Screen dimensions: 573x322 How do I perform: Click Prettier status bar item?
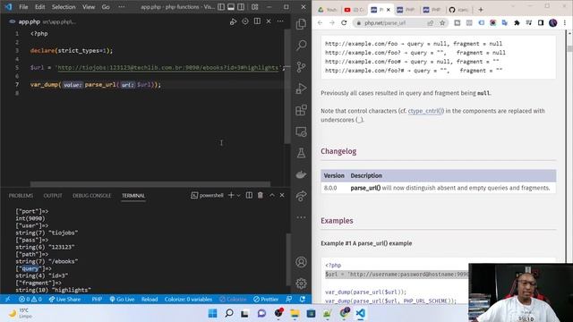[266, 300]
